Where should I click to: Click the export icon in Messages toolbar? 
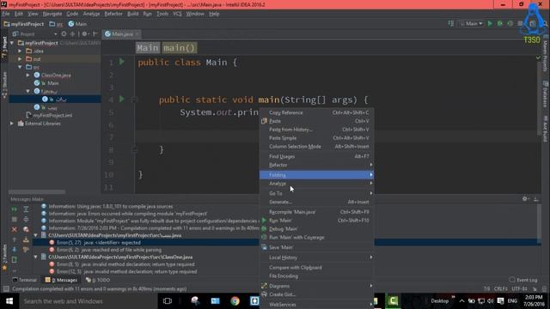26,239
